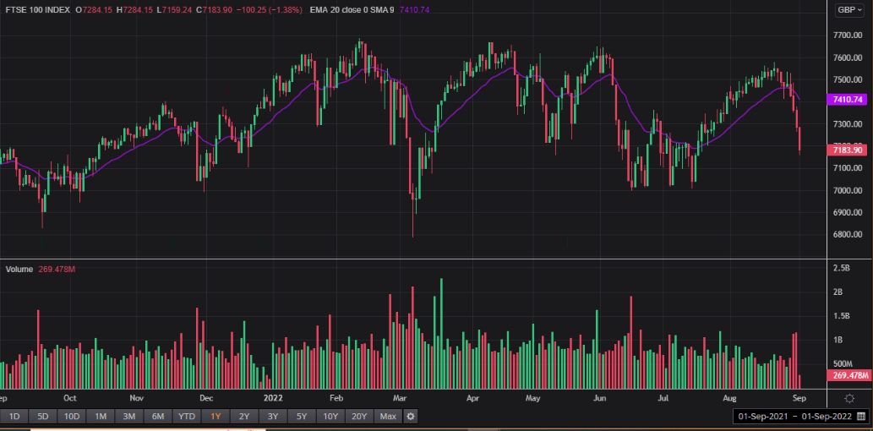Viewport: 873px width, 431px height.
Task: Click the 7700.00 price axis label
Action: [848, 35]
